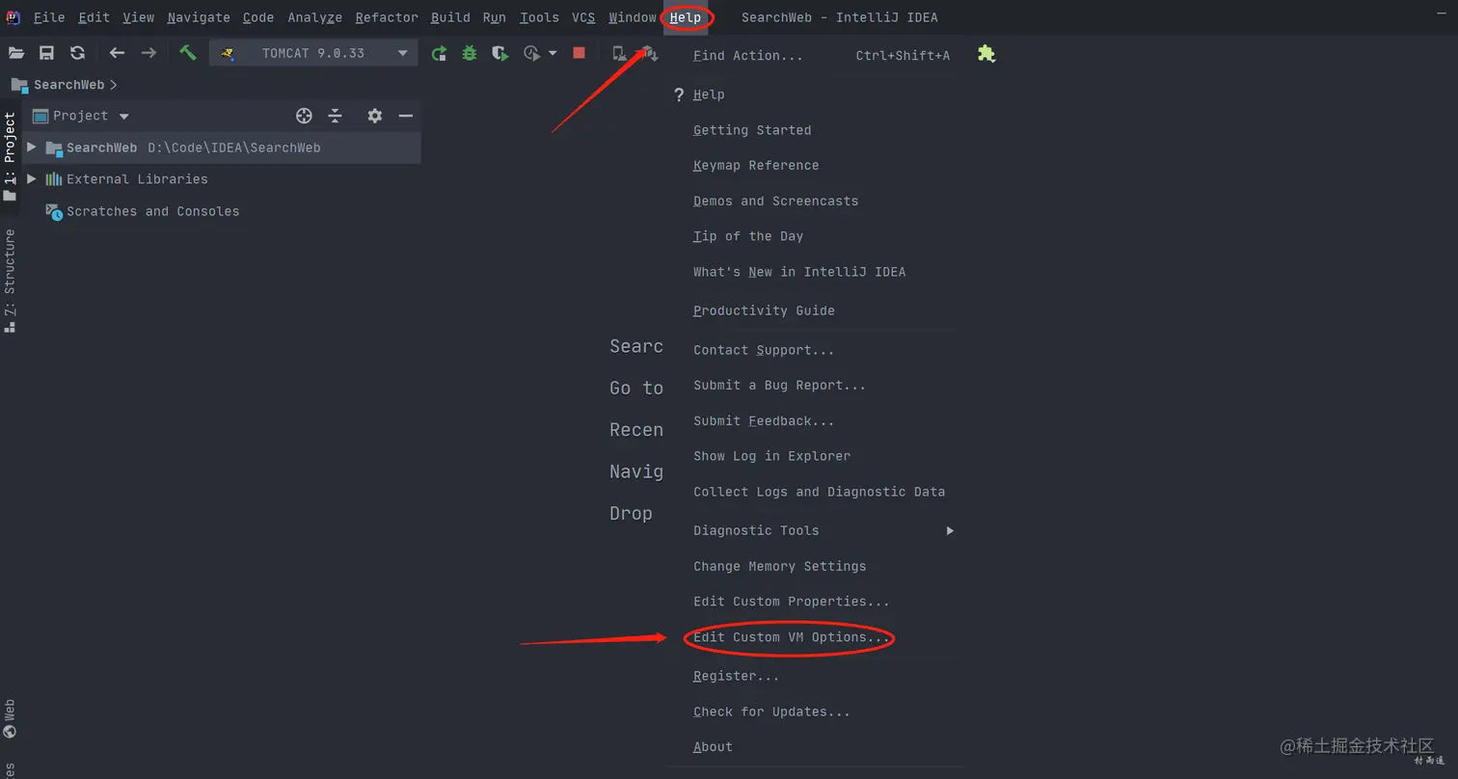Click the green puzzle plugin icon
This screenshot has width=1458, height=779.
pos(985,54)
